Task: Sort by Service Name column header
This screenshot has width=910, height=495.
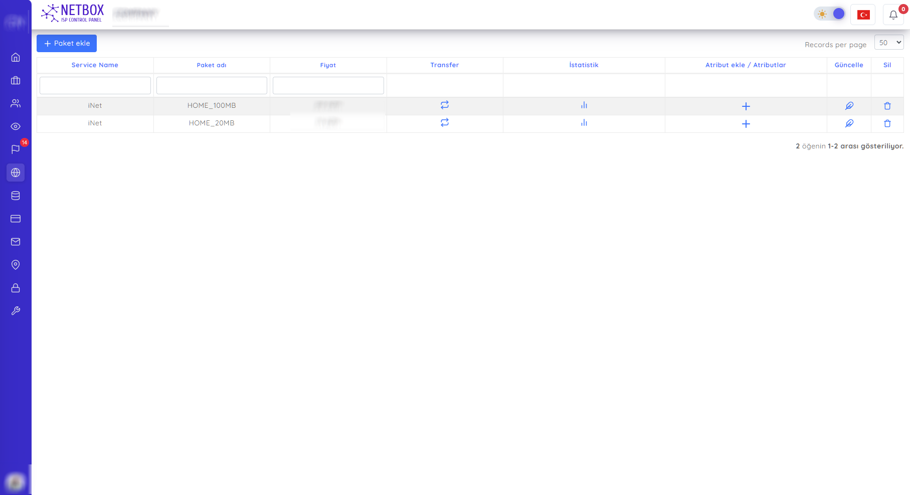Action: (95, 65)
